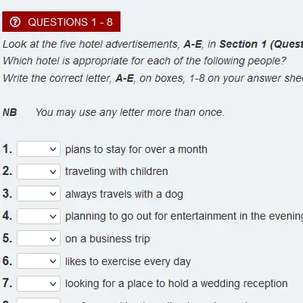303x303 pixels.
Task: Open the answer dropdown for question 7
Action: coord(39,283)
